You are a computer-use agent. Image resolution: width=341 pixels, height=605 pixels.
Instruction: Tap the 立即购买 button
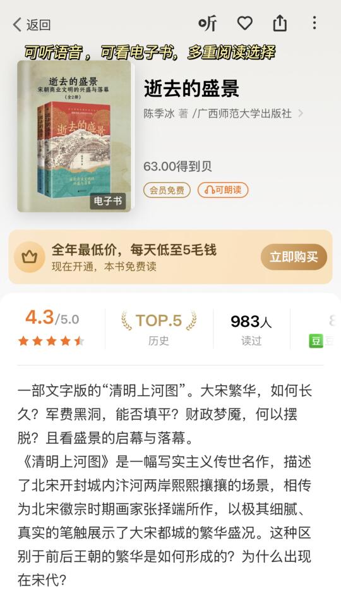294,257
